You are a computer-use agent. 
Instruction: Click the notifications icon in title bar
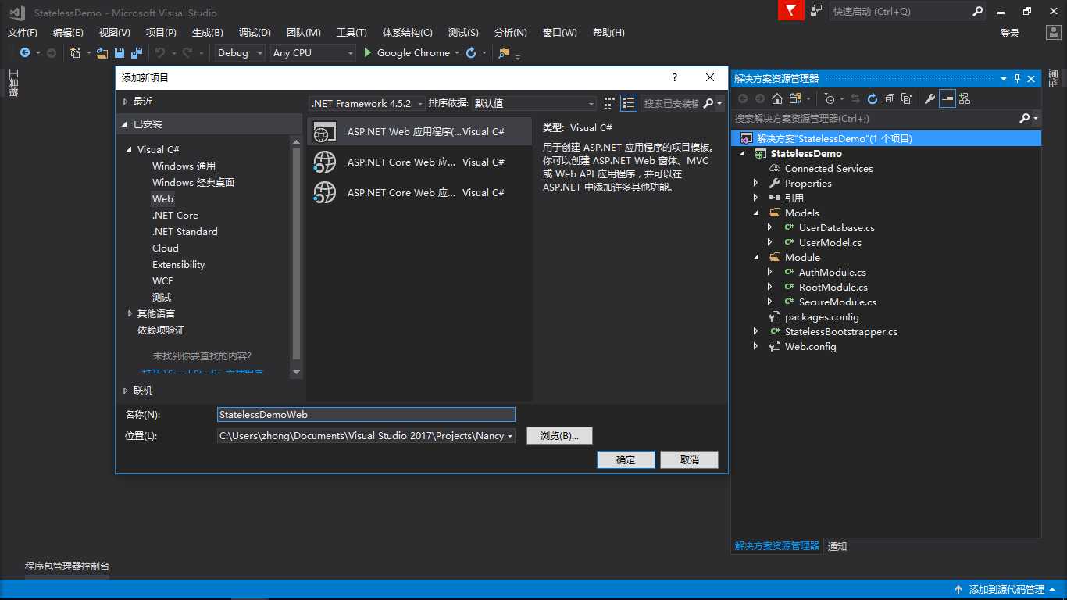[x=816, y=11]
